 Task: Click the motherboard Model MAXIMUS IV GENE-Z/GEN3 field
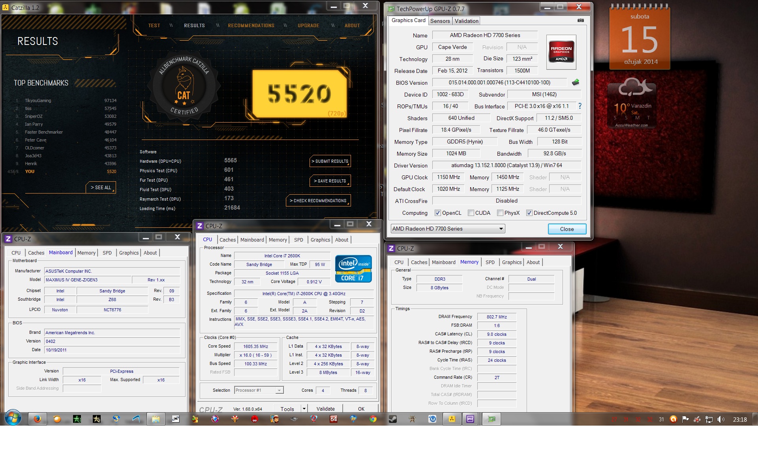[88, 280]
